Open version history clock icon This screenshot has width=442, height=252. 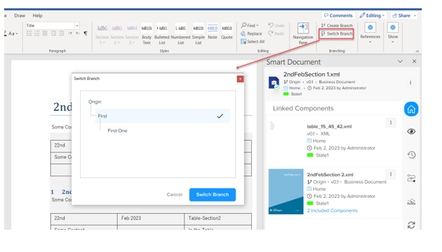click(411, 155)
